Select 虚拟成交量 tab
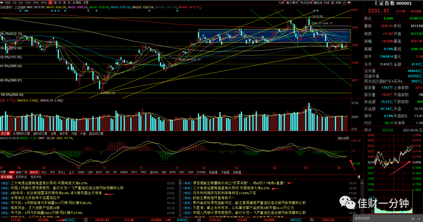This screenshot has width=423, height=222. coord(40,133)
